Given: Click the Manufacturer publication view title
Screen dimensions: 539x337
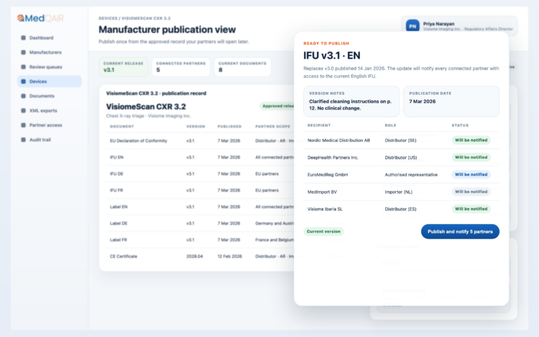Looking at the screenshot, I should (167, 29).
